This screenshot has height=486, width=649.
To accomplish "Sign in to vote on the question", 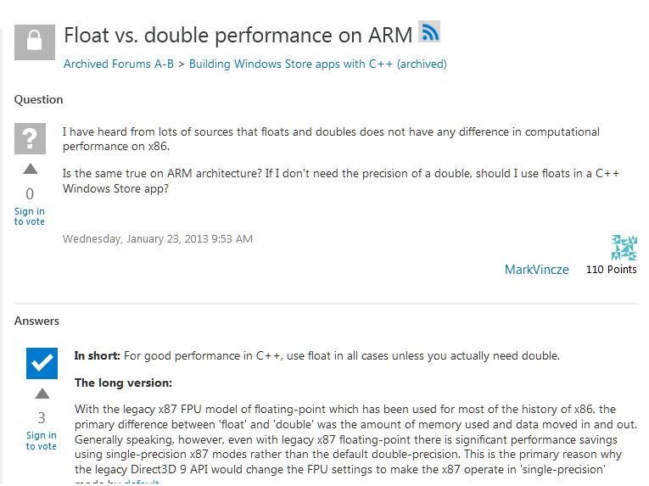I will [x=30, y=216].
